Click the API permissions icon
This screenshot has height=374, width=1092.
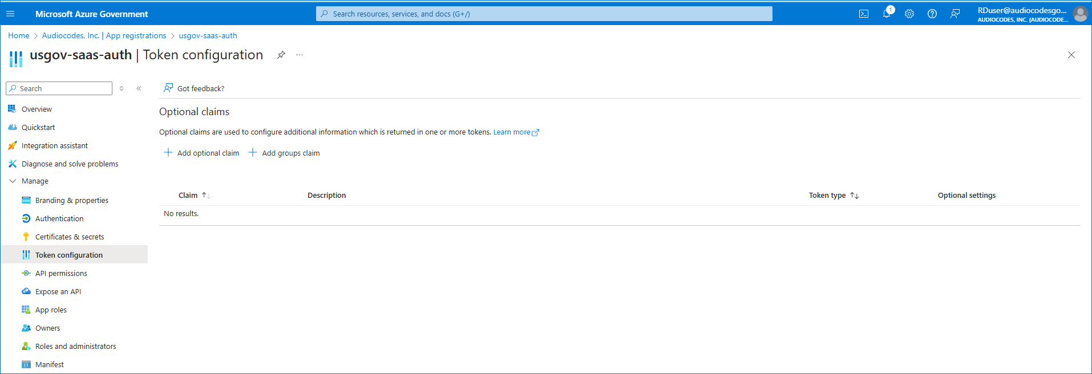[26, 273]
